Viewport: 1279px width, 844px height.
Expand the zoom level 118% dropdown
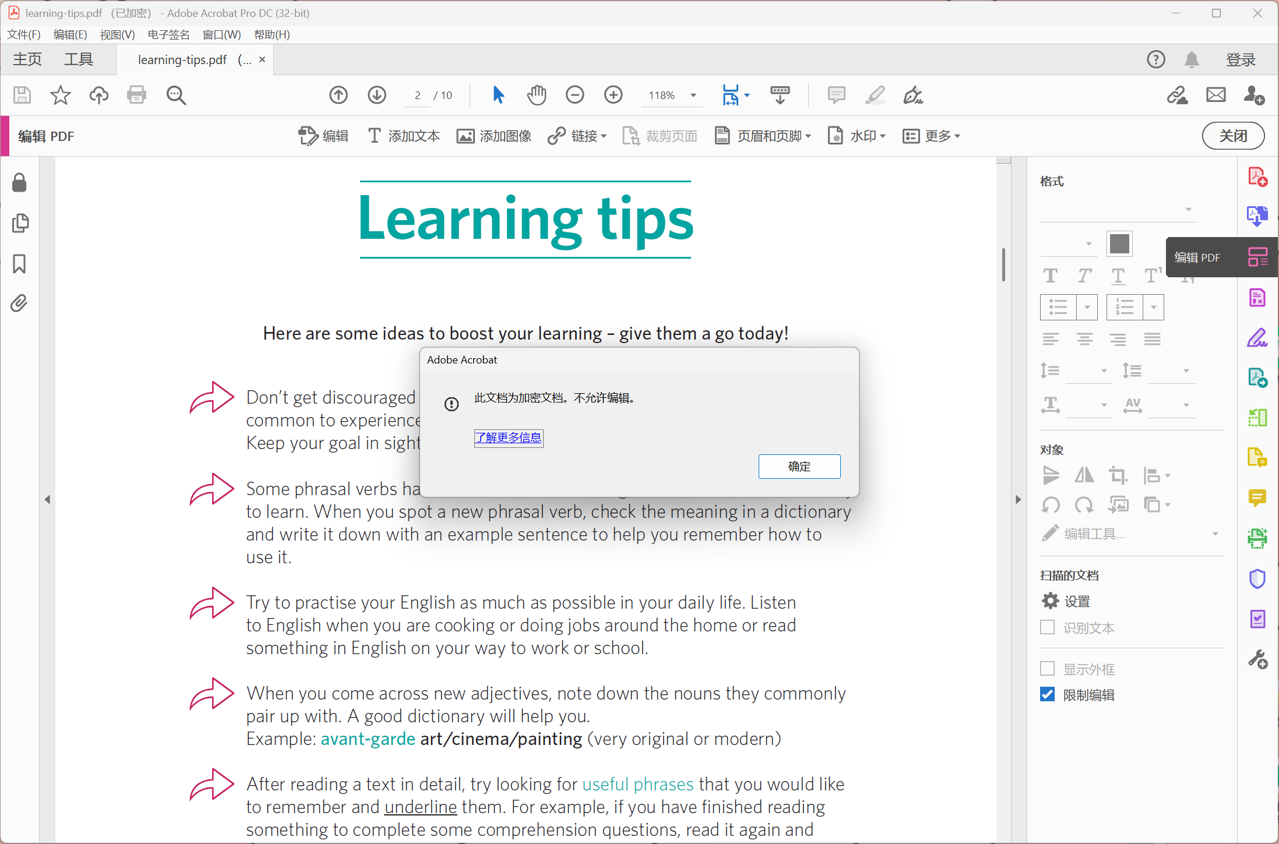pyautogui.click(x=693, y=96)
